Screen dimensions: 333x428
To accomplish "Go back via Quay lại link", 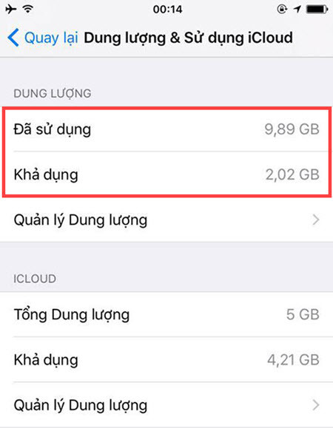I will [51, 38].
